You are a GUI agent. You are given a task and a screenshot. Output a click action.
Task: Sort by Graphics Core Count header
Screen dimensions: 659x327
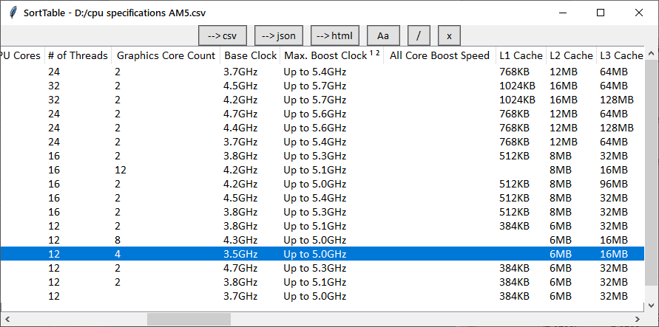point(166,55)
